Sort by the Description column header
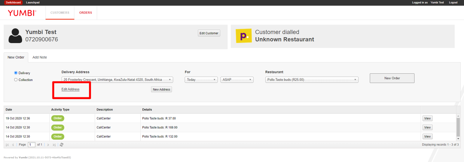Screen dimensions: 464x162 (x=117, y=109)
